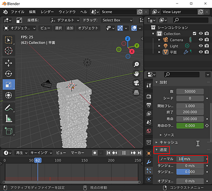Collapse the Collection tree item
212x191 pixels.
(x=153, y=34)
